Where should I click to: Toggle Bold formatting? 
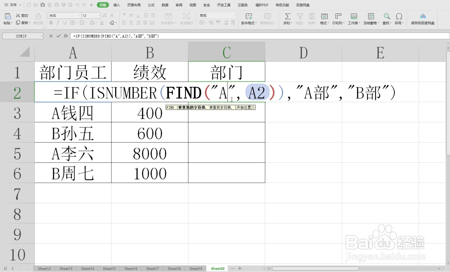51,23
